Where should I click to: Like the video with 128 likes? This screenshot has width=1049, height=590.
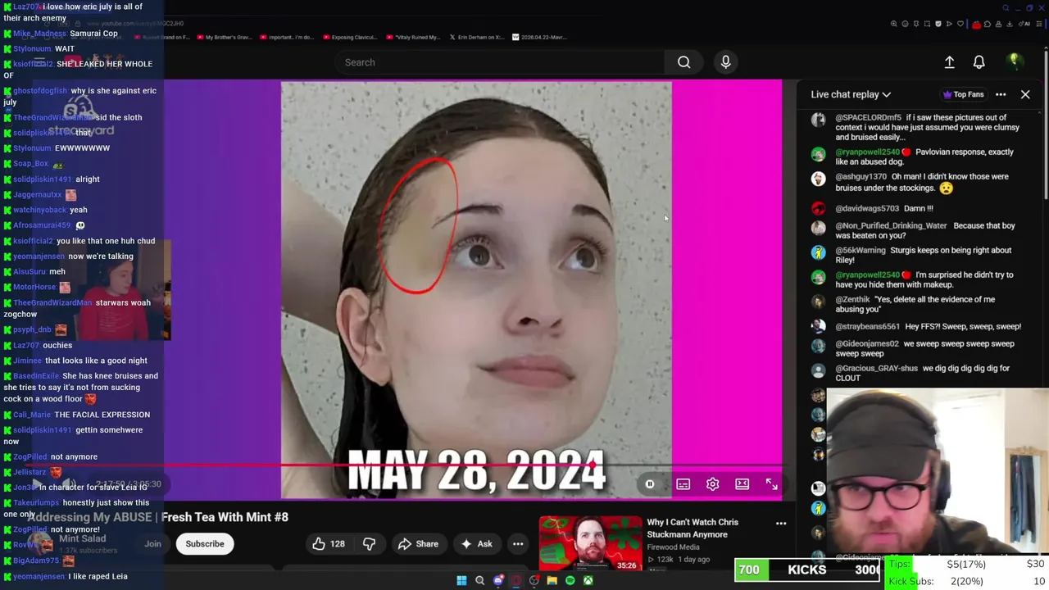[328, 544]
